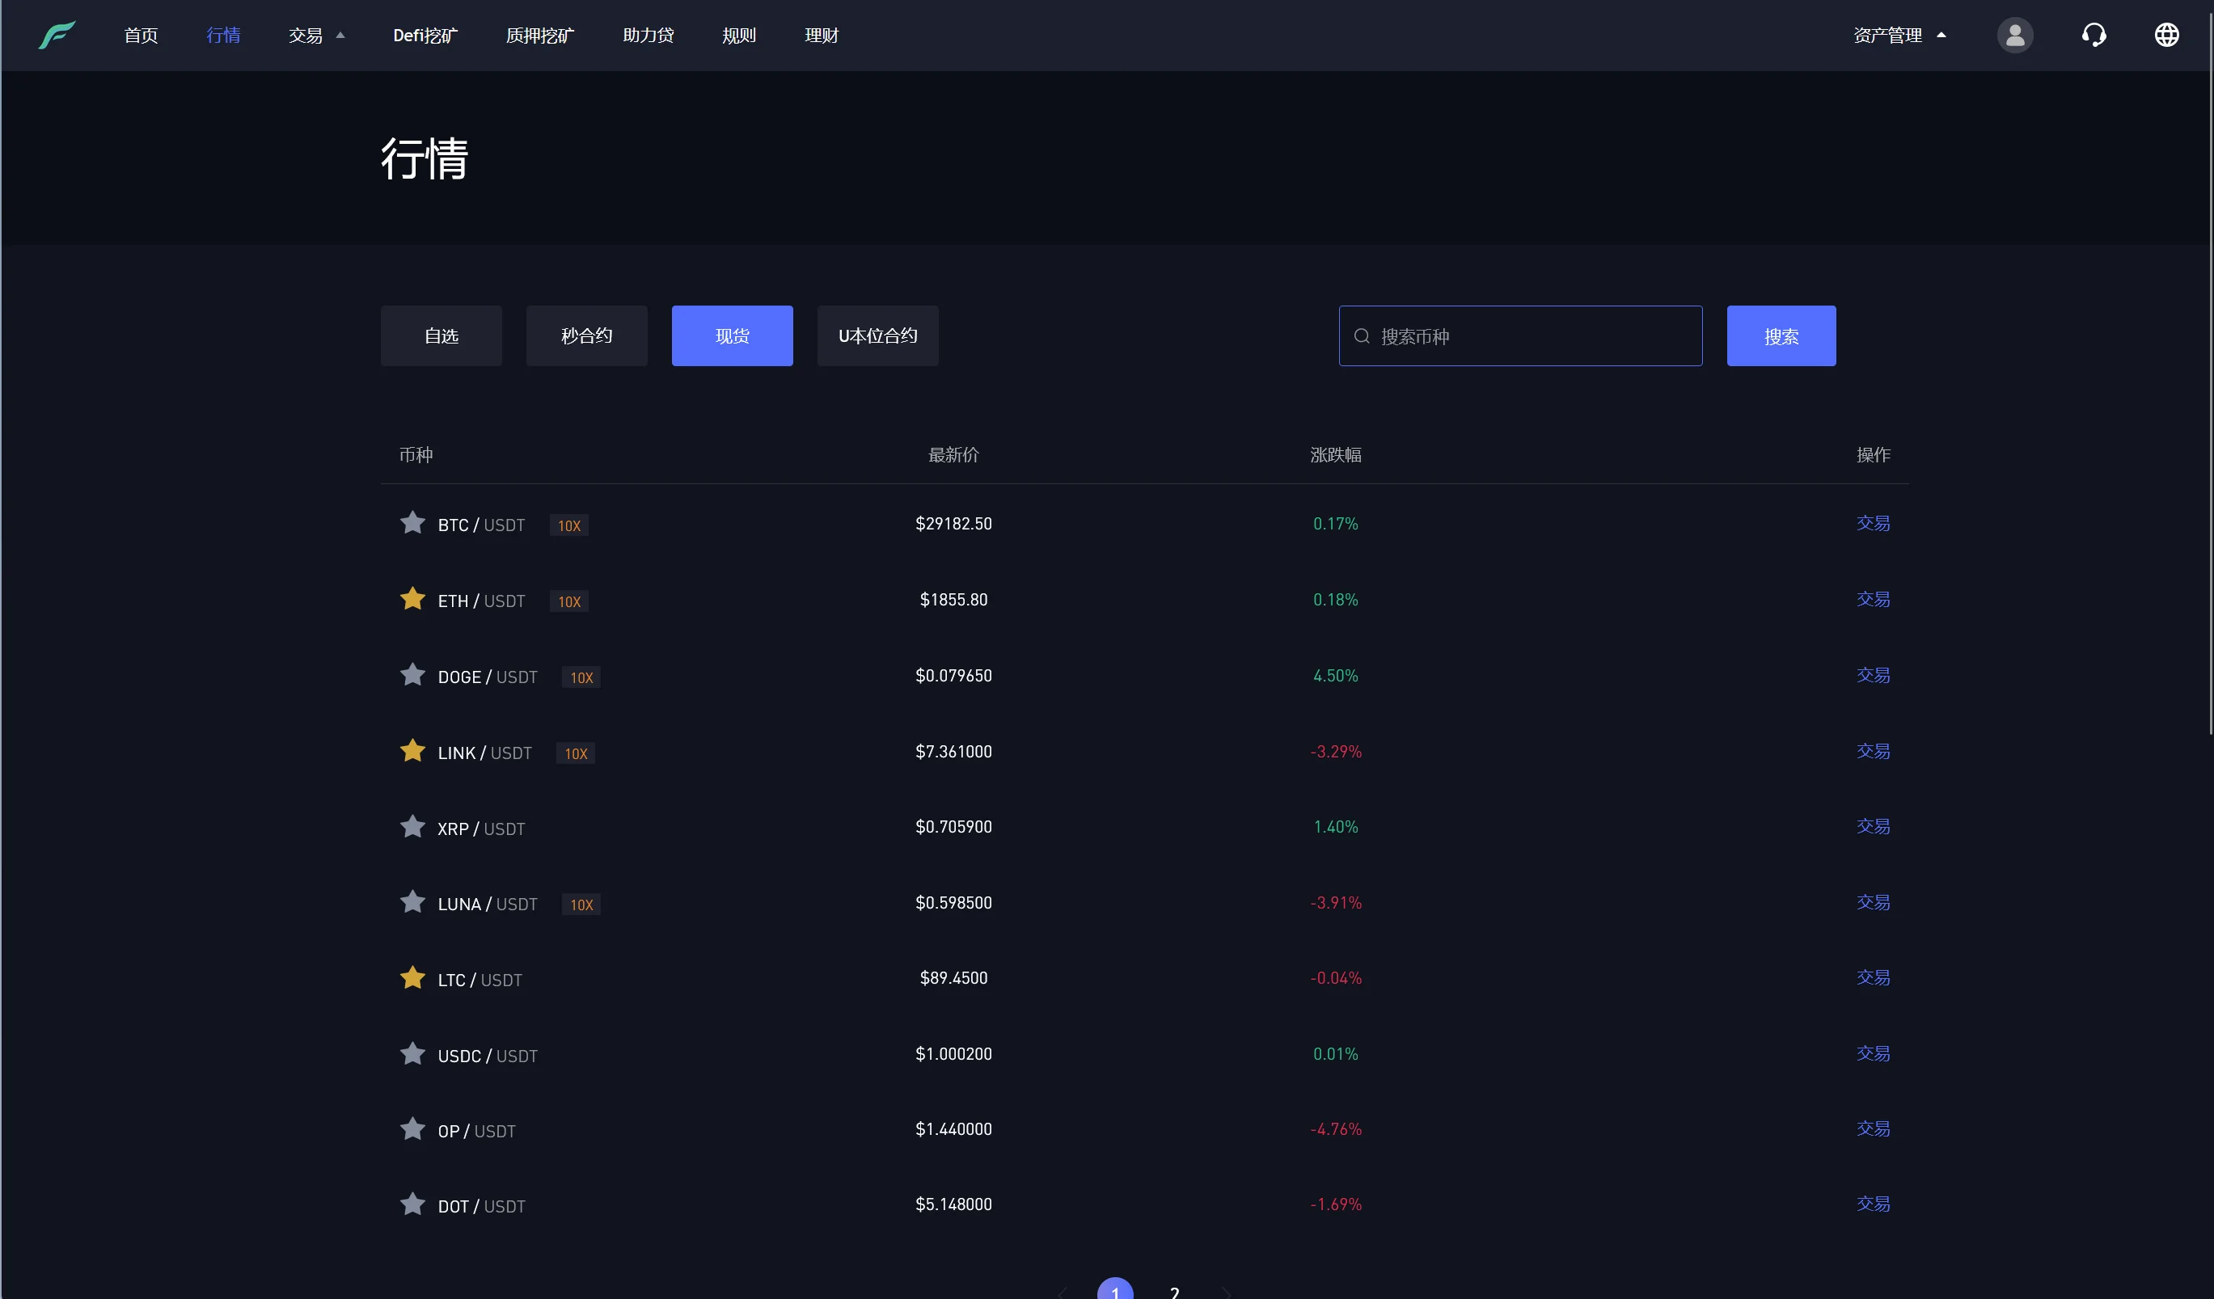This screenshot has width=2214, height=1299.
Task: Remove ETH / USDT from favorites star
Action: [x=412, y=599]
